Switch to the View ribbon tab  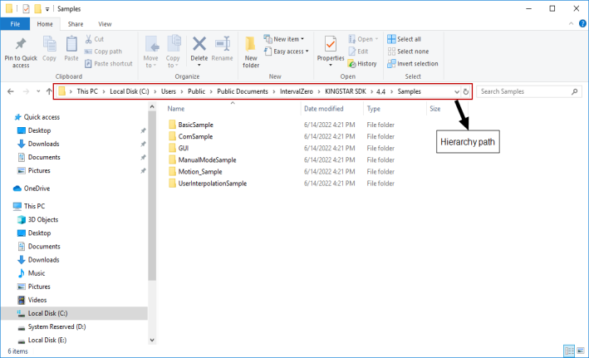(105, 24)
